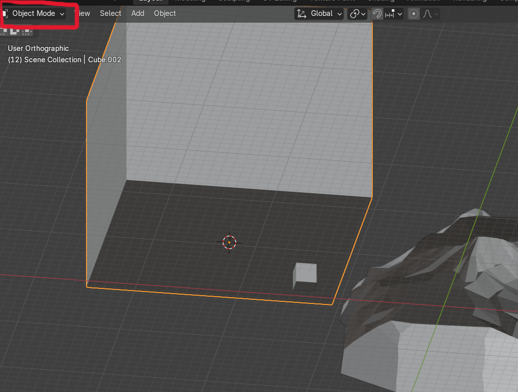Switch to the Sculpting workspace tab

(234, 2)
